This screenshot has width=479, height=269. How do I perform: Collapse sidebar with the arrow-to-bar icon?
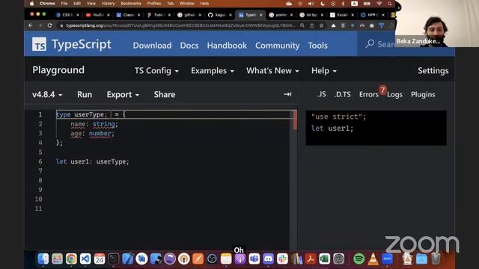coord(287,95)
